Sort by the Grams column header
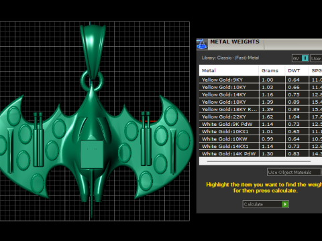The width and height of the screenshot is (322, 241). click(272, 70)
